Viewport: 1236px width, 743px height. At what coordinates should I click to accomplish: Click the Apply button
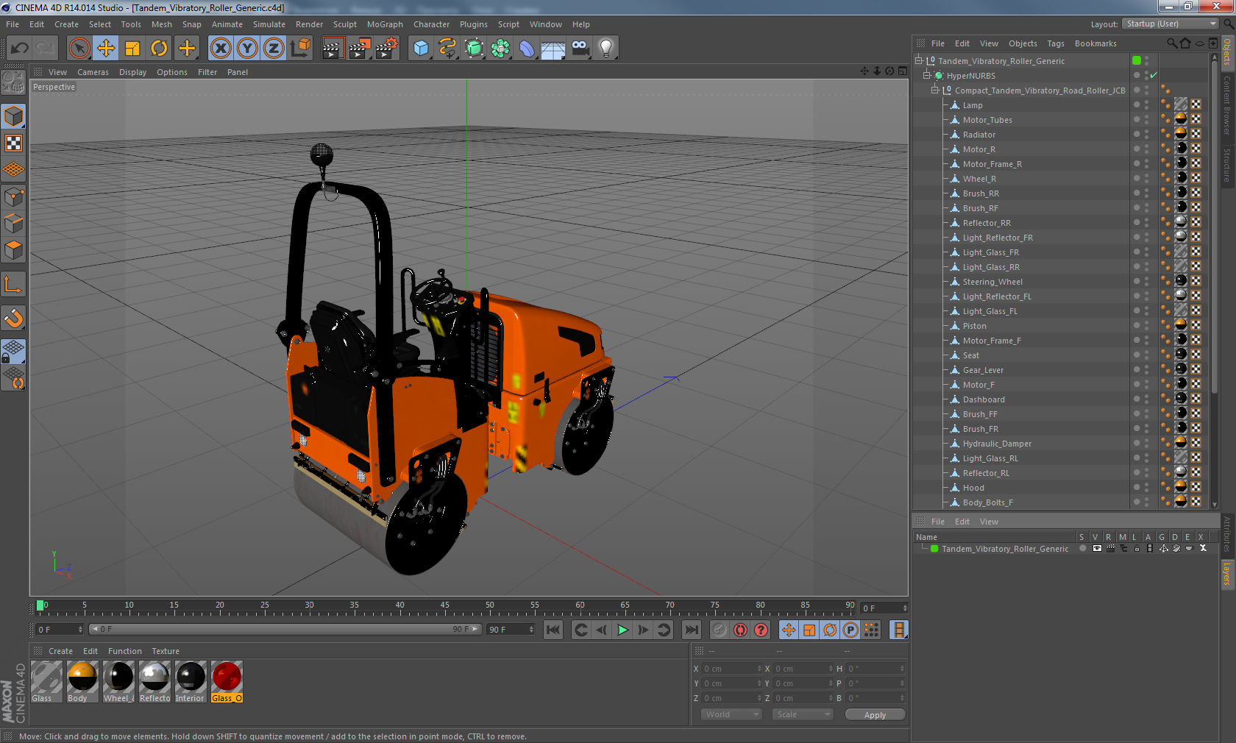(875, 715)
